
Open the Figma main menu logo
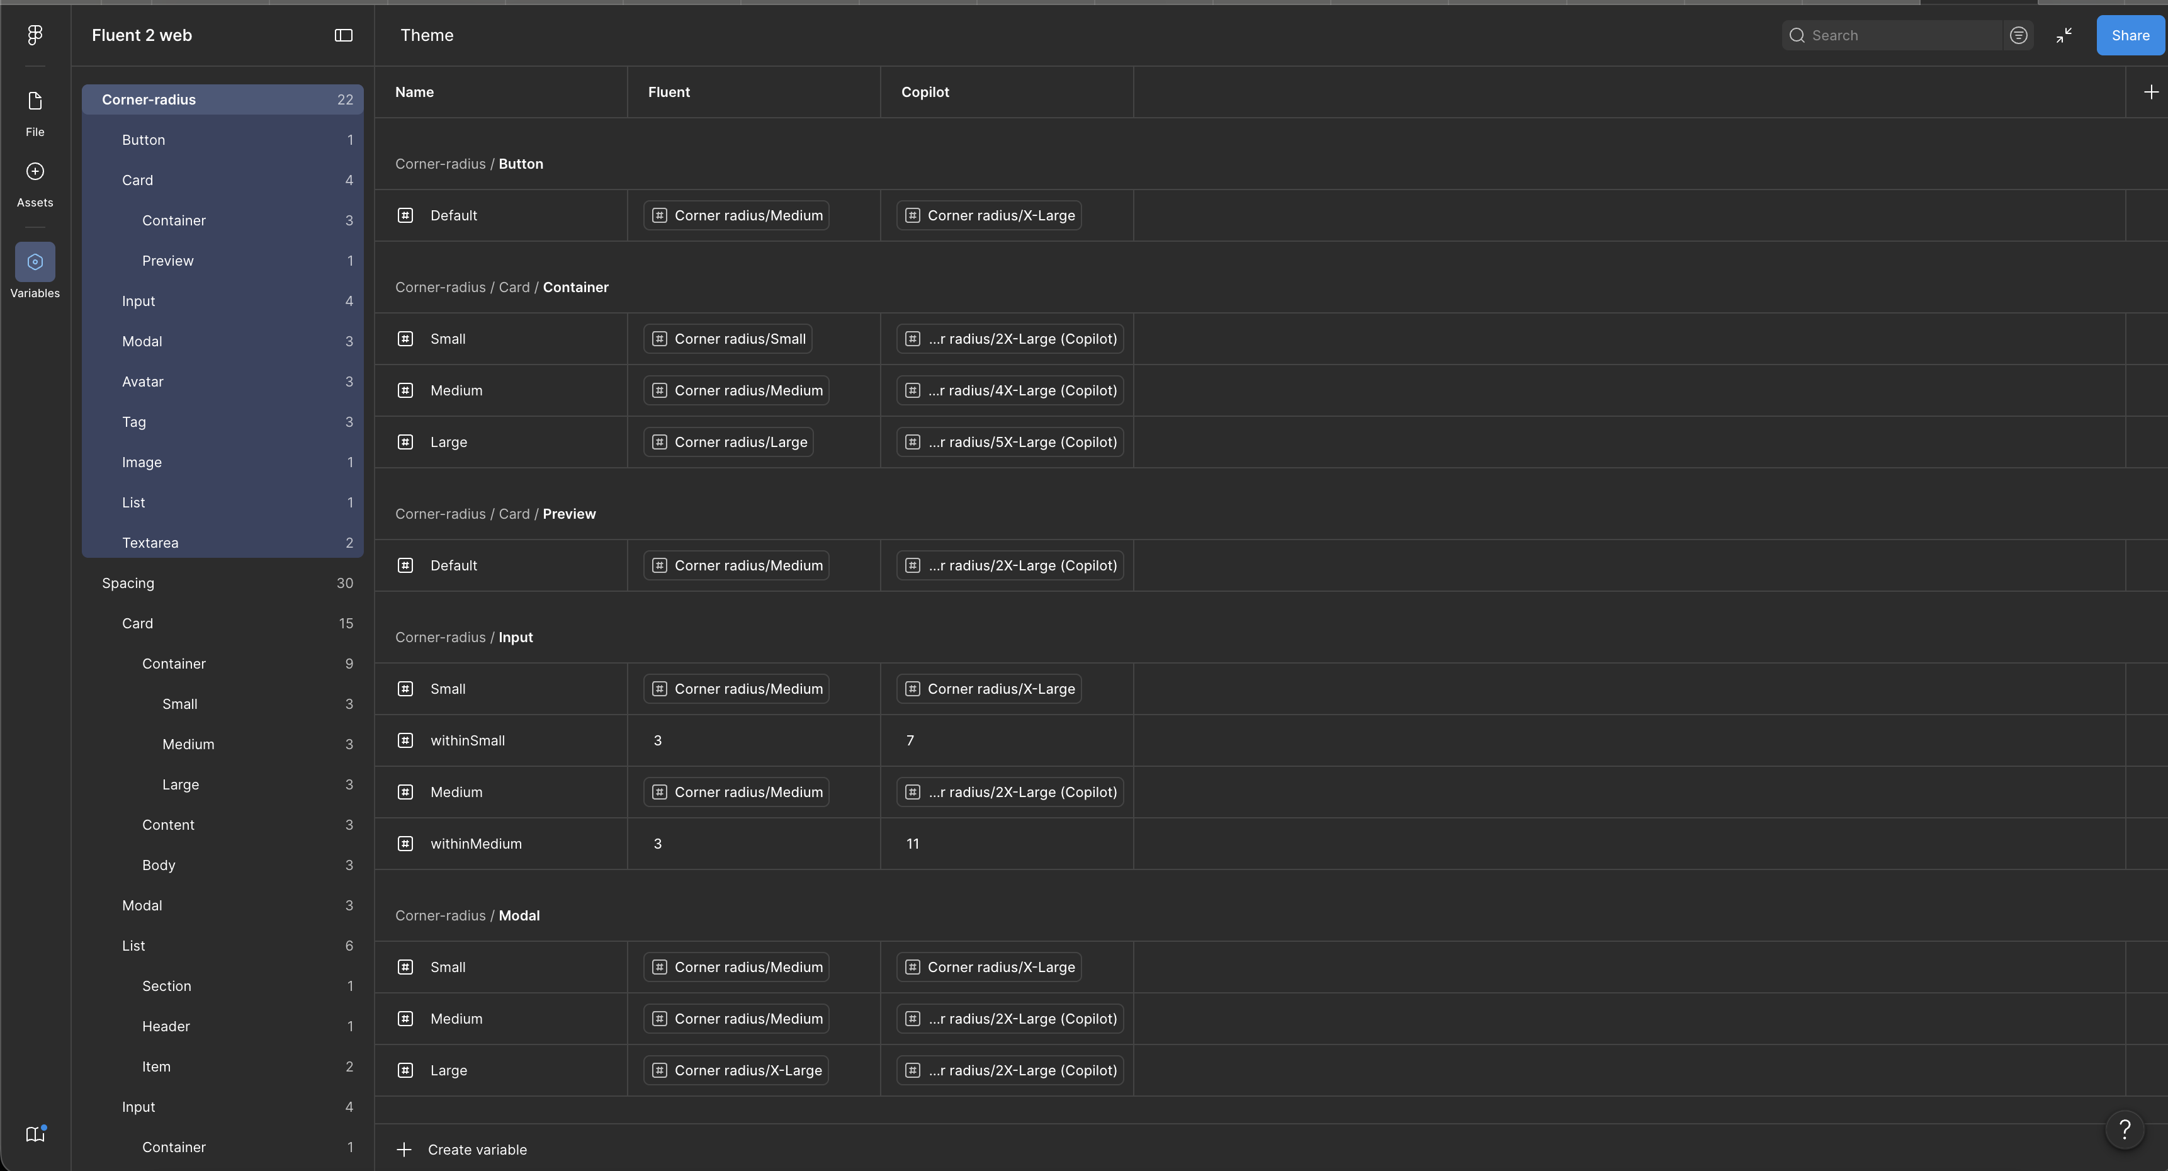point(35,35)
